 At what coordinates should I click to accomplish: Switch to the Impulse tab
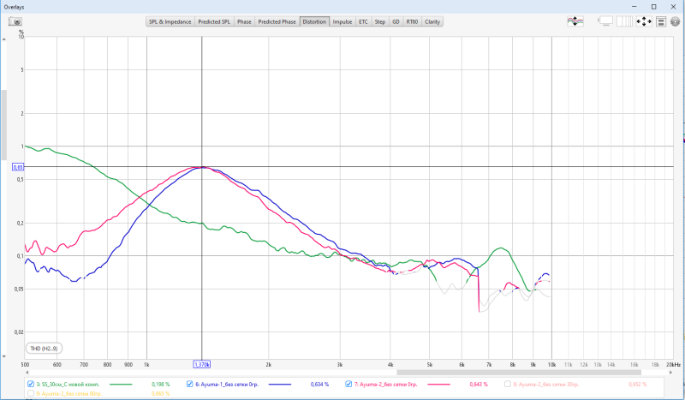click(342, 21)
